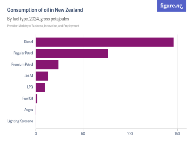
Task: Click the Premium Petrol bar
Action: [x=47, y=65]
